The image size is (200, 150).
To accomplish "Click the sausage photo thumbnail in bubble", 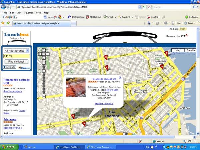I will point(76,87).
